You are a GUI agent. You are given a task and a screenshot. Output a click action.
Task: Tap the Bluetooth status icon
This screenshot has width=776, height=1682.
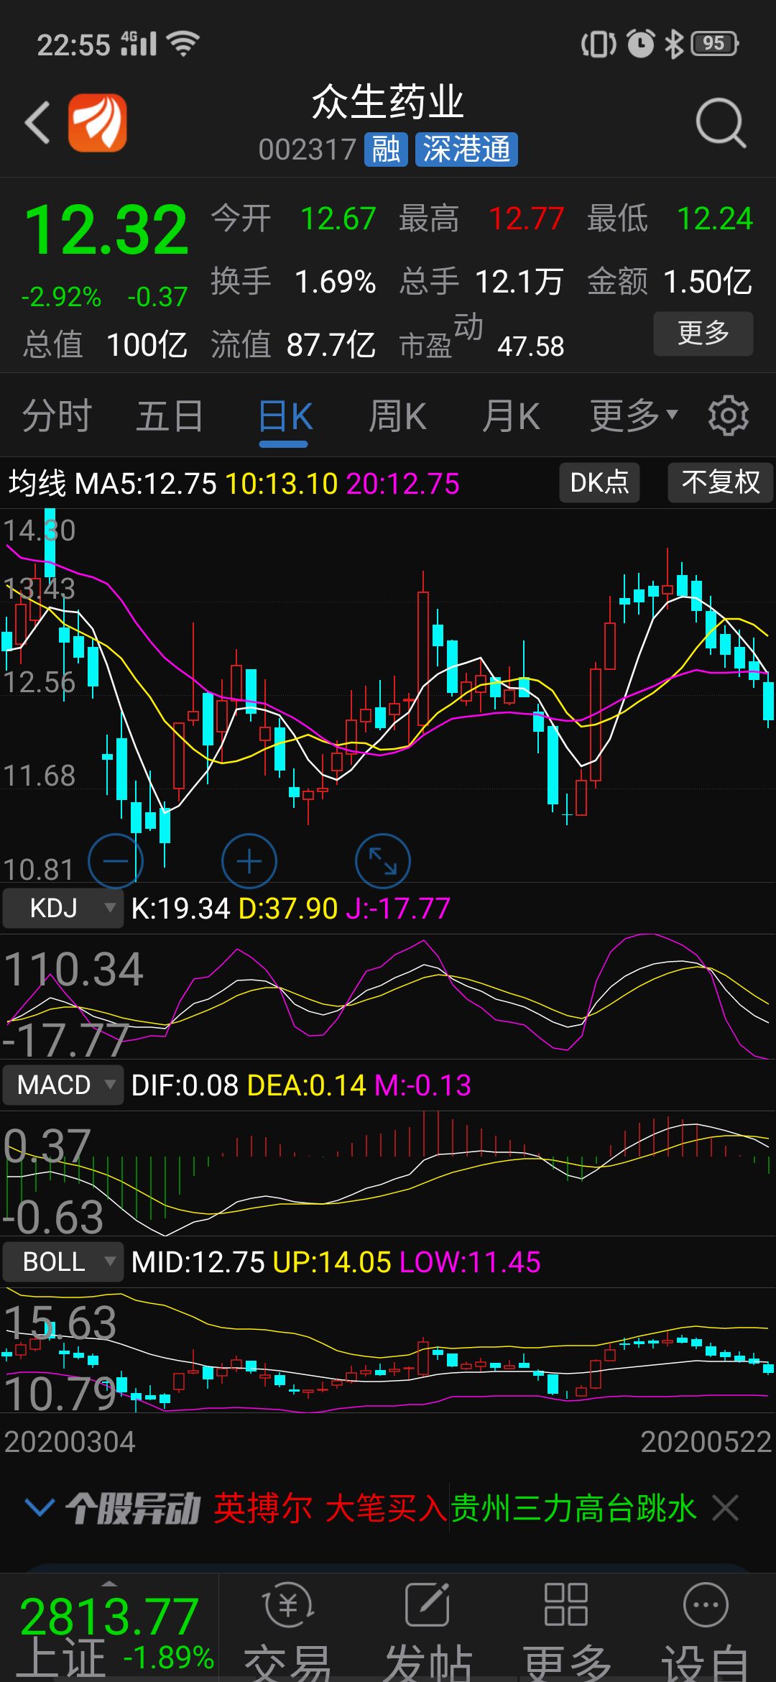click(x=674, y=44)
